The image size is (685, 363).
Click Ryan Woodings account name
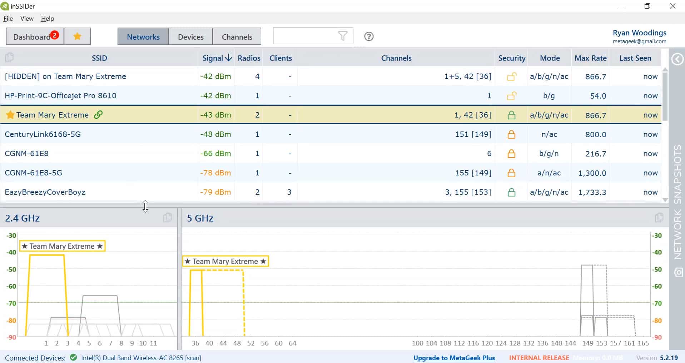coord(639,33)
